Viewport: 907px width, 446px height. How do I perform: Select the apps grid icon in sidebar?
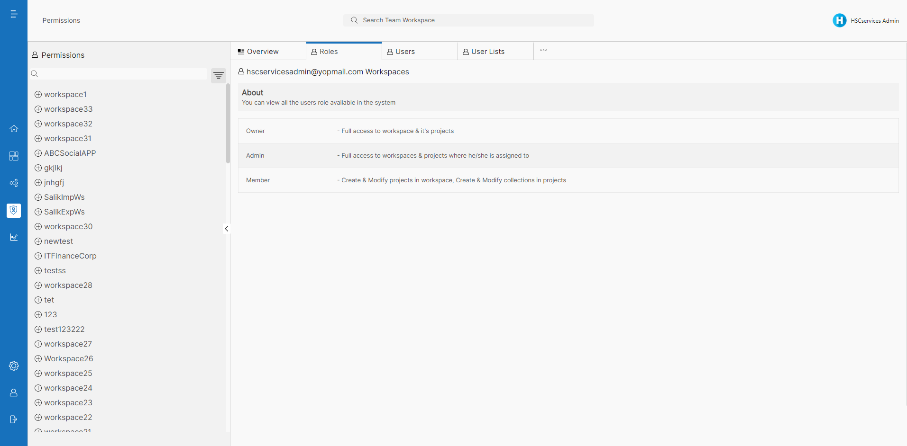[x=14, y=156]
